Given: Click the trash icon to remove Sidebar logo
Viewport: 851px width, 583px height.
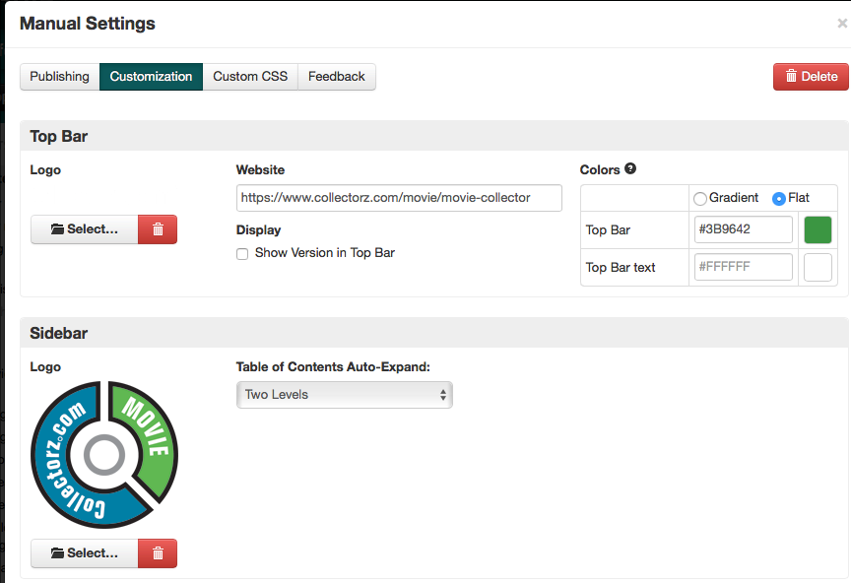Looking at the screenshot, I should [x=158, y=552].
